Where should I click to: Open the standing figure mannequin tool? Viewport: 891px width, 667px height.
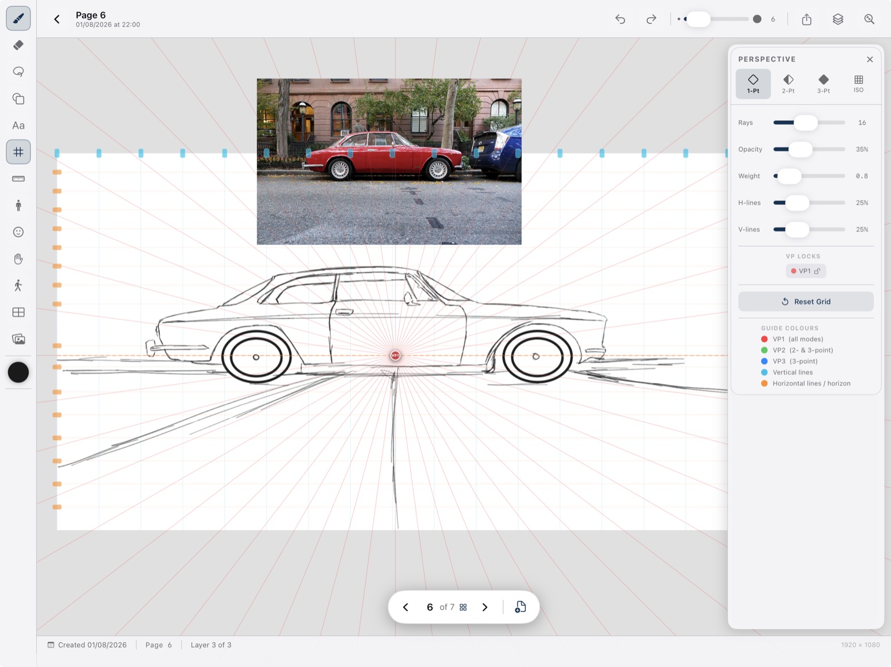pyautogui.click(x=18, y=205)
